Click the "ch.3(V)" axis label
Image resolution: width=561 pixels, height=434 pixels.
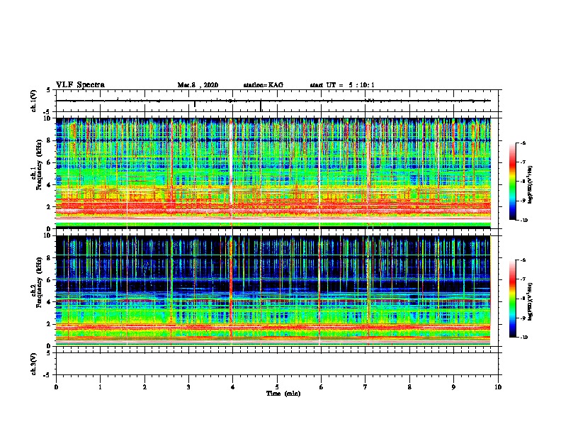click(34, 364)
